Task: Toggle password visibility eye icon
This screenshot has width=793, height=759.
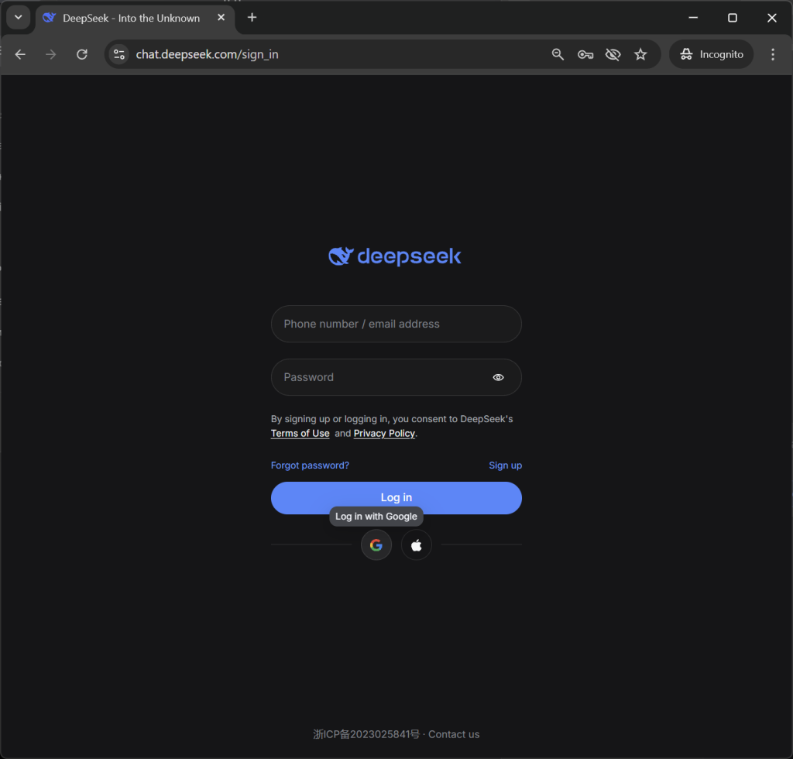Action: [x=498, y=377]
